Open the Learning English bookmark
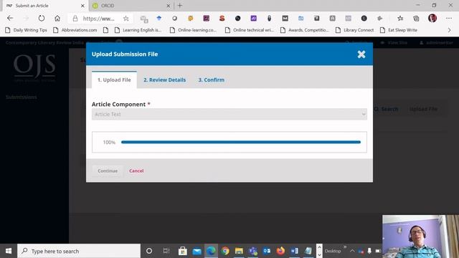Image resolution: width=459 pixels, height=258 pixels. 138,30
